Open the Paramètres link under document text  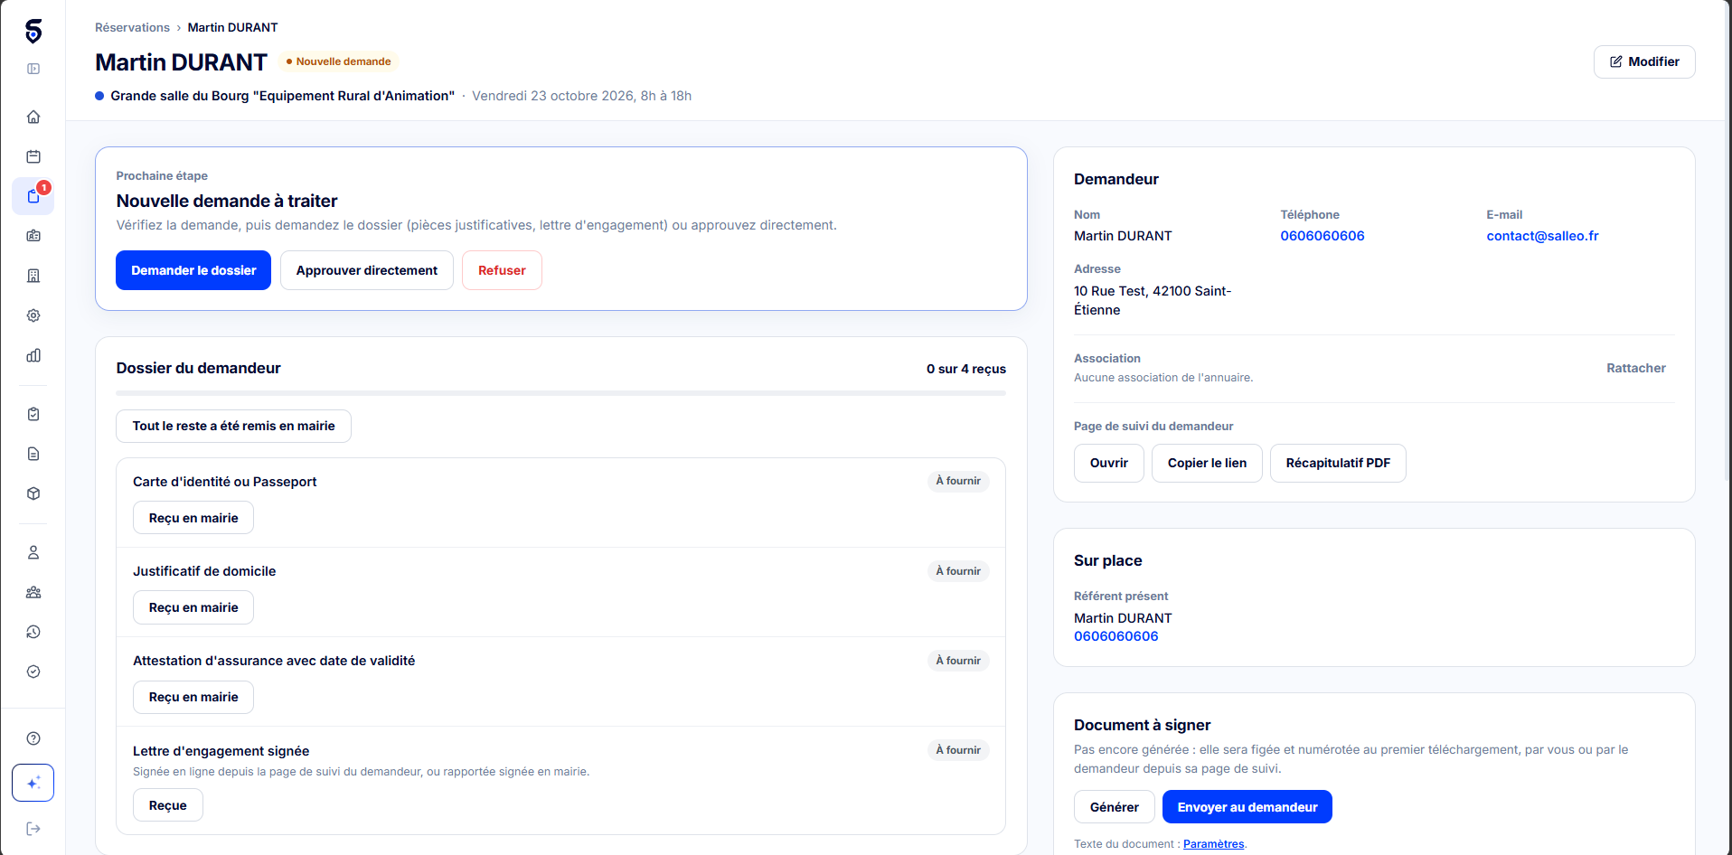click(1213, 844)
